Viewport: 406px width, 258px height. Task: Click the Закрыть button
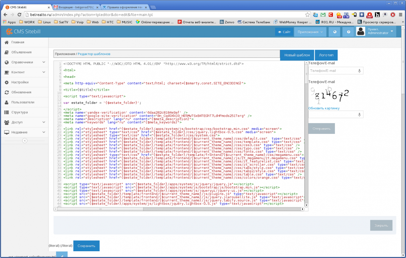point(381,225)
